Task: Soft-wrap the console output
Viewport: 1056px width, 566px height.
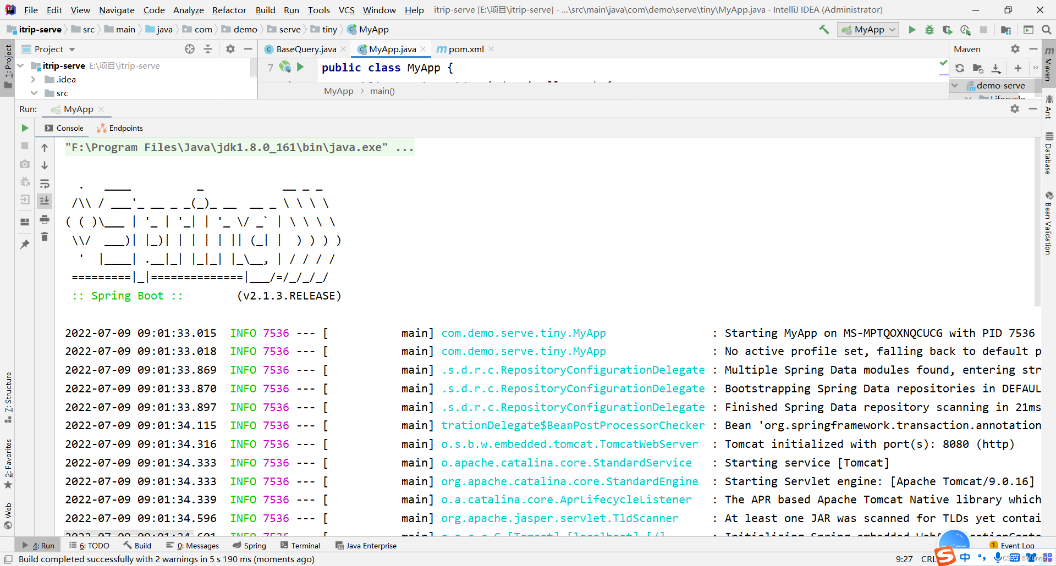Action: click(45, 184)
